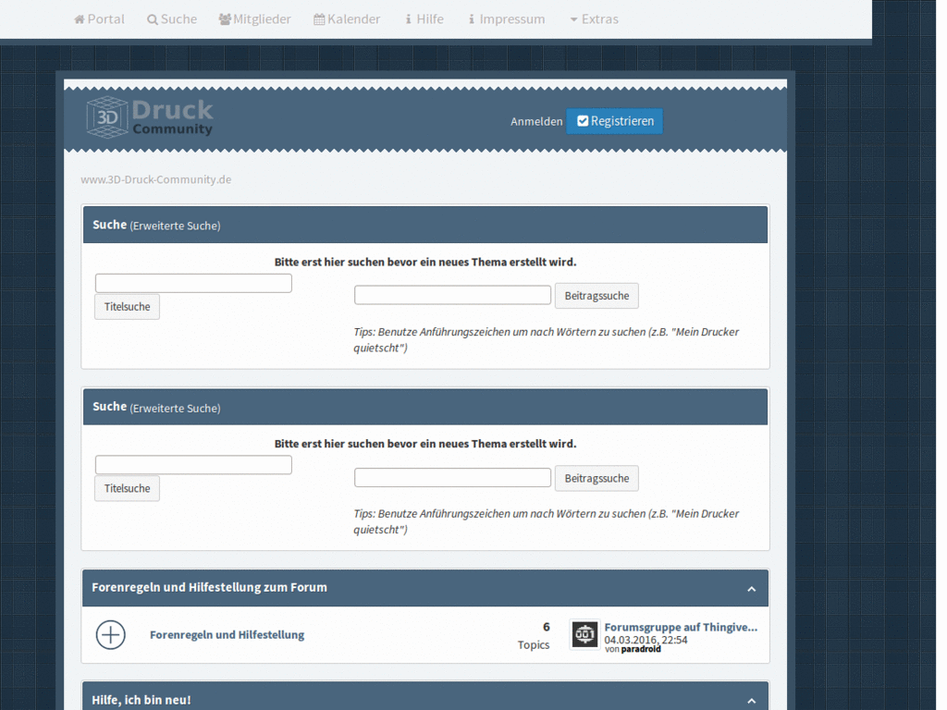Go to Mitglieder page
The width and height of the screenshot is (947, 710).
tap(255, 19)
